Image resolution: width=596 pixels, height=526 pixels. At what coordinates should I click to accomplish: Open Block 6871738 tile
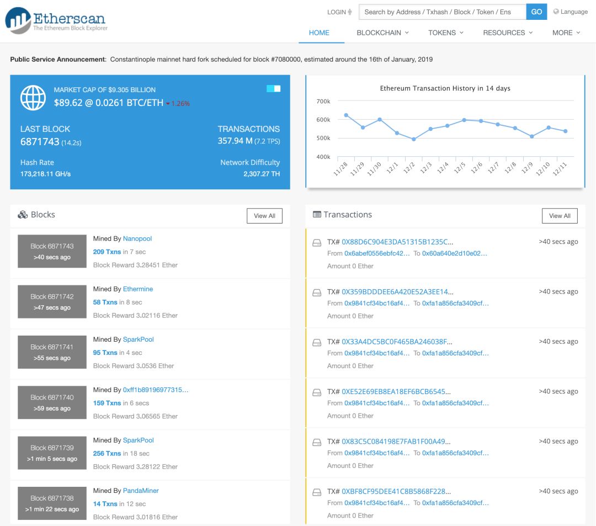pos(52,503)
